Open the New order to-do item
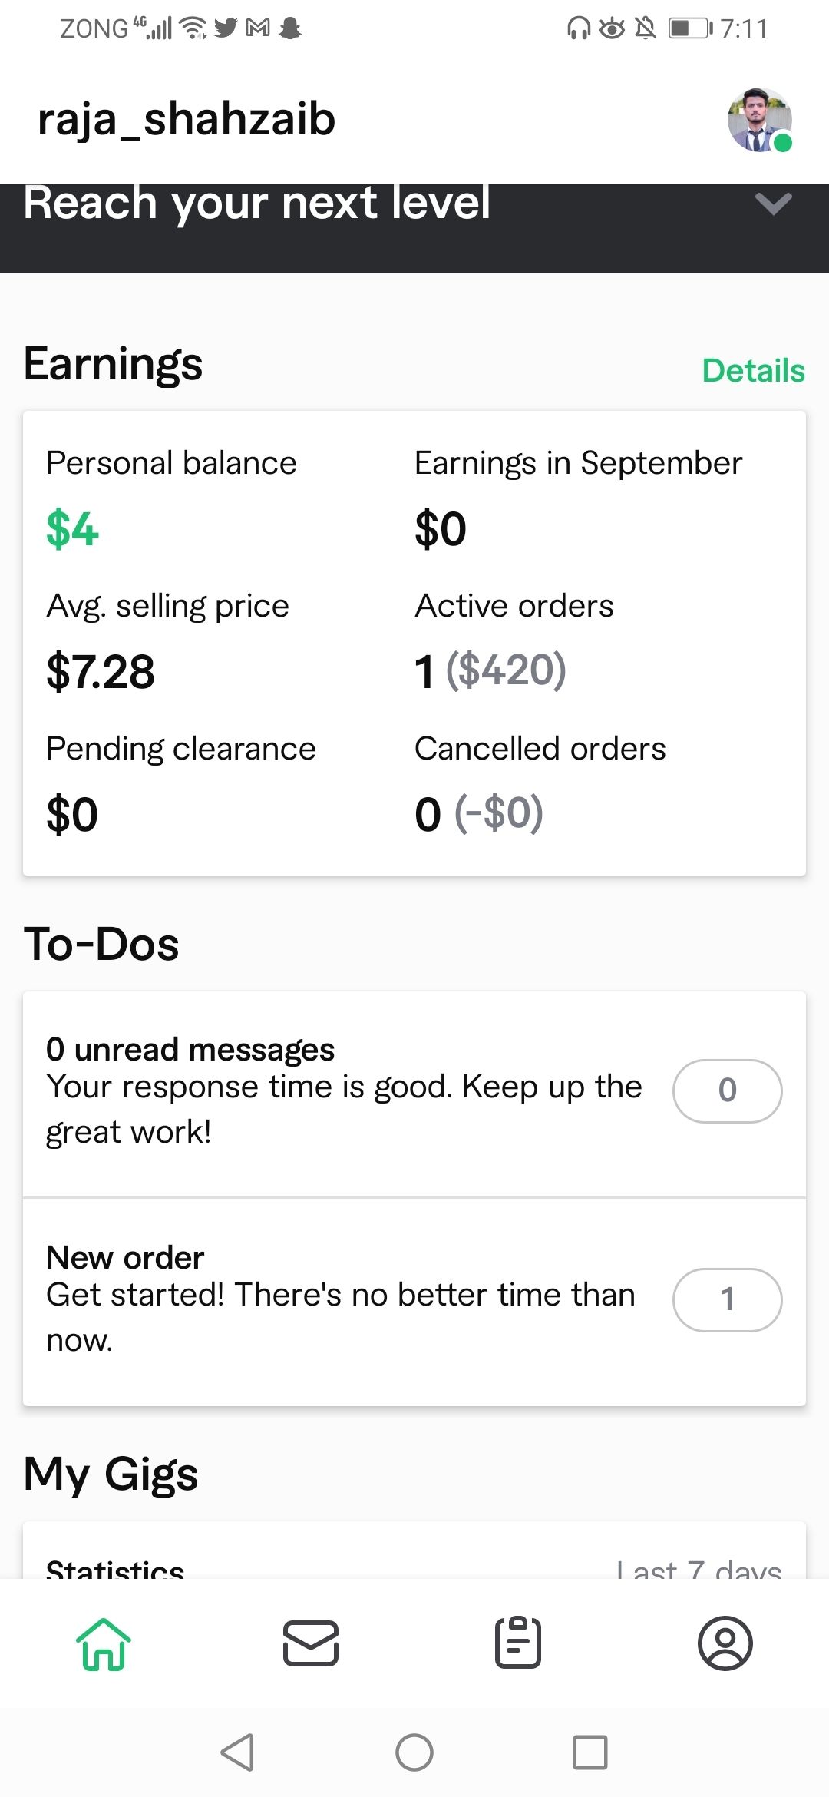Image resolution: width=829 pixels, height=1797 pixels. coord(414,1302)
